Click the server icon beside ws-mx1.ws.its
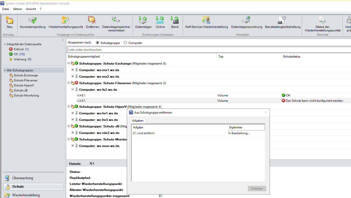The height and width of the screenshot is (198, 351). tap(77, 70)
